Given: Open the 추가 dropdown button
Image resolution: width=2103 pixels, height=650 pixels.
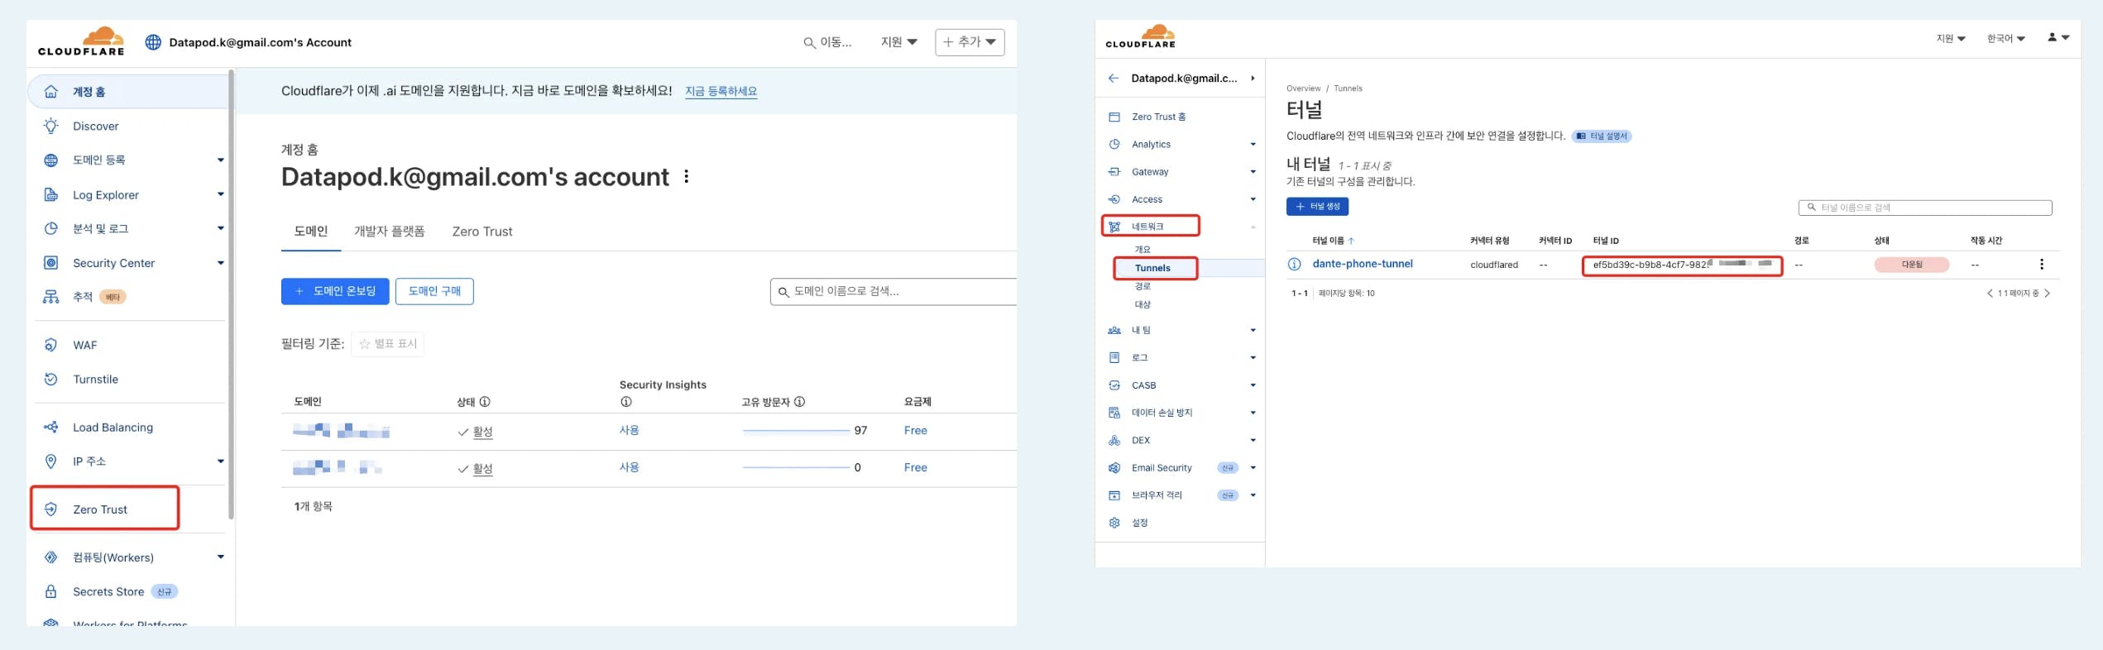Looking at the screenshot, I should [x=970, y=42].
